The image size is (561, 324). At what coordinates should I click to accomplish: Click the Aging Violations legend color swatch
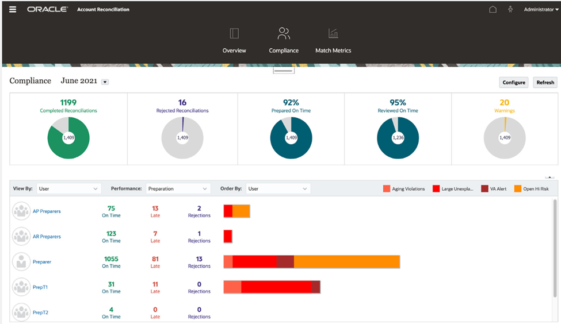[x=387, y=188]
